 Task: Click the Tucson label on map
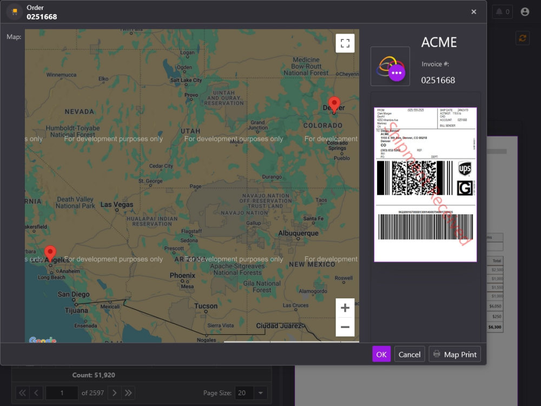(206, 306)
